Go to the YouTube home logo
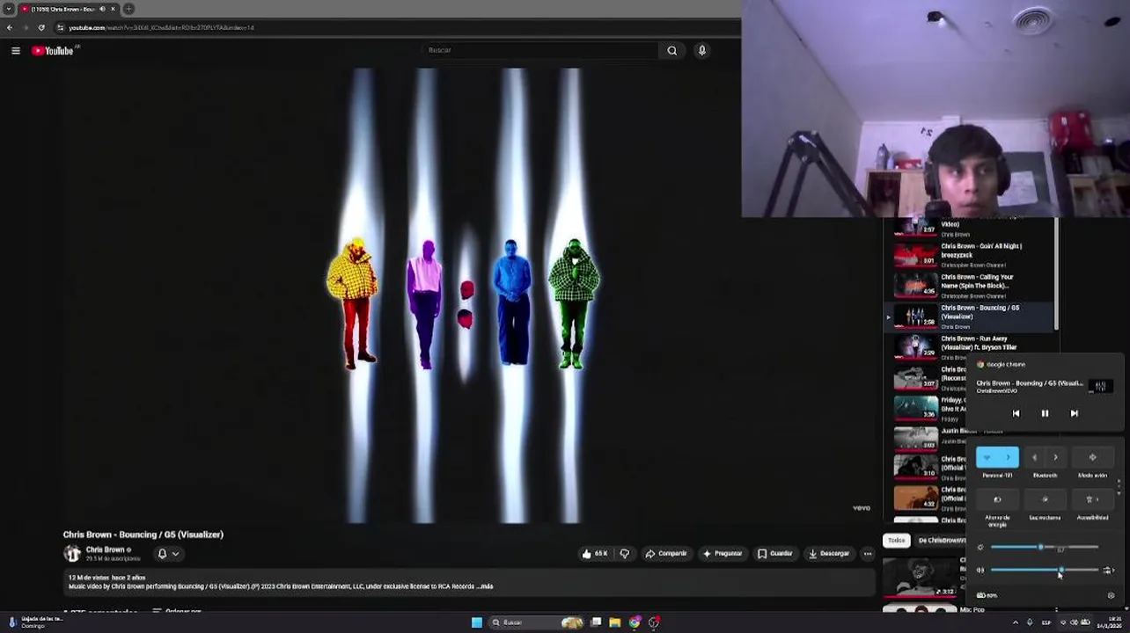This screenshot has width=1130, height=633. [x=54, y=51]
